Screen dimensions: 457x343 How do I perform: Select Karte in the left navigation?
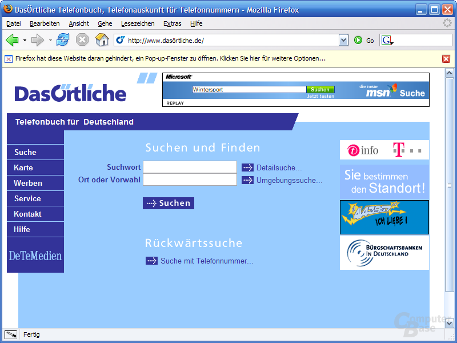click(x=35, y=167)
